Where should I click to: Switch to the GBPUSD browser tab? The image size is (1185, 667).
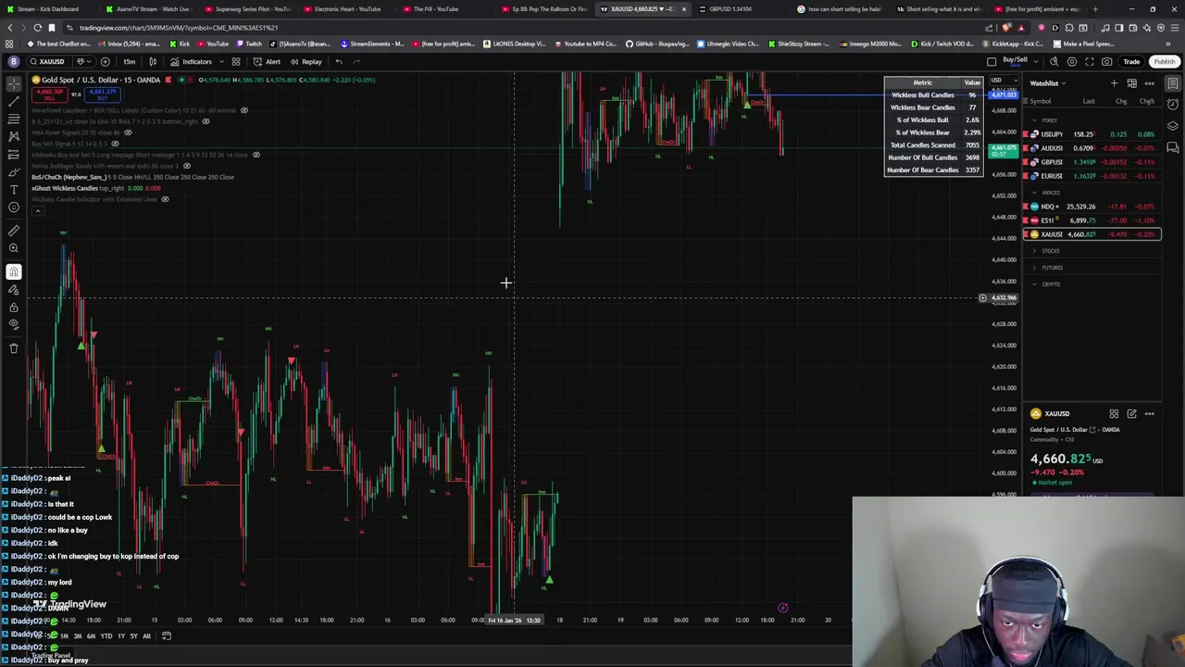point(731,9)
